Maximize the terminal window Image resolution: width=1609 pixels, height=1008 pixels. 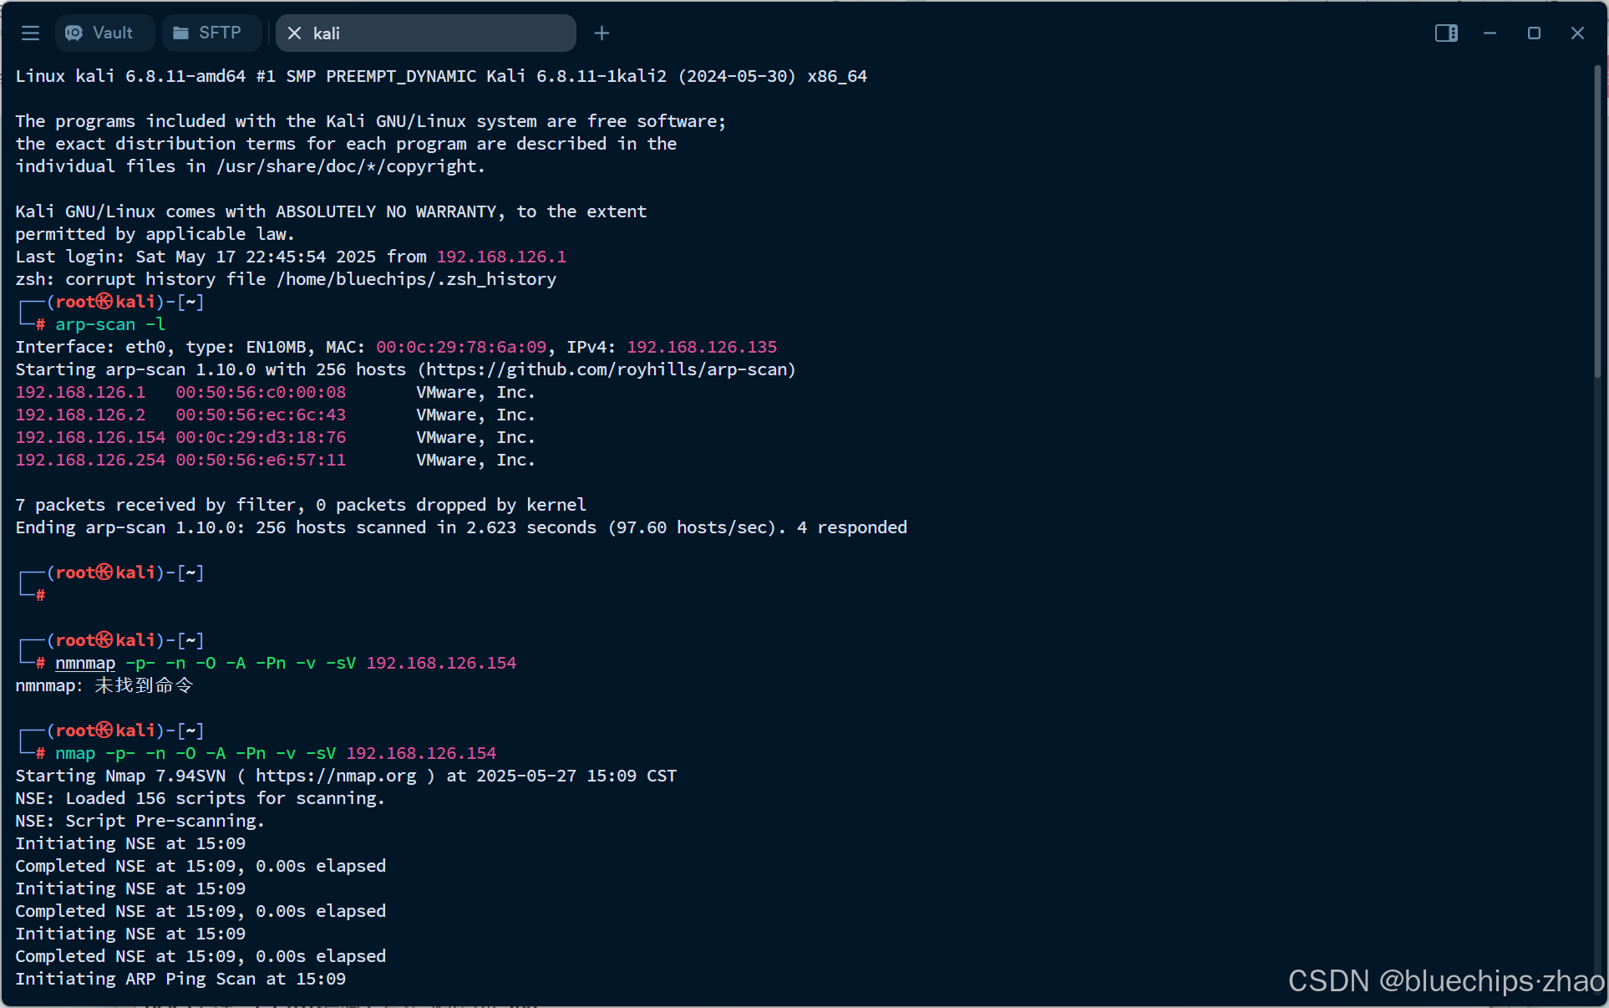(x=1534, y=33)
